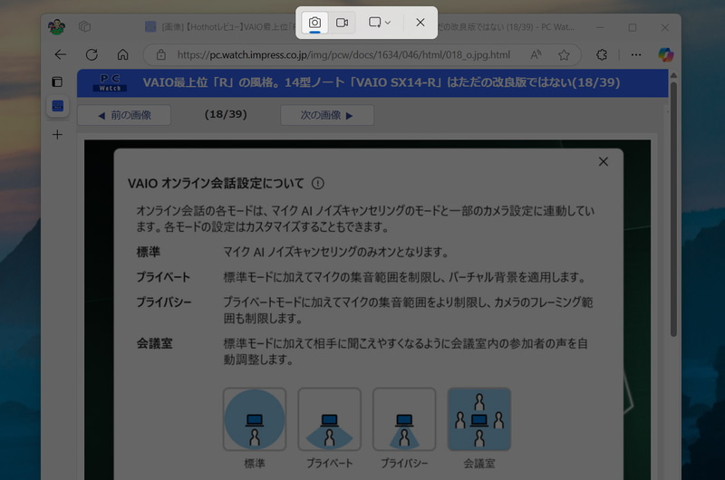725x480 pixels.
Task: Open the Copilot sidebar
Action: click(666, 55)
